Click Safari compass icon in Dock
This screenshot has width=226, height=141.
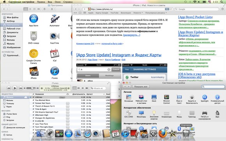88,134
